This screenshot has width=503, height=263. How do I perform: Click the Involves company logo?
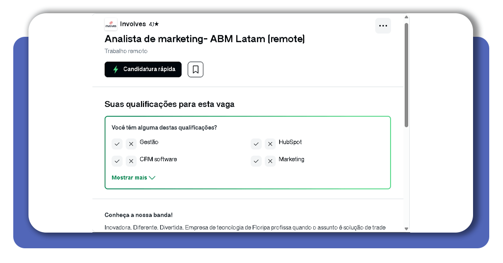(111, 24)
